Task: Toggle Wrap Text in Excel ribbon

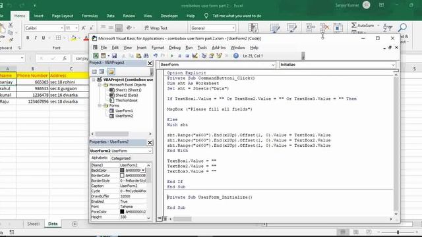Action: tap(156, 28)
